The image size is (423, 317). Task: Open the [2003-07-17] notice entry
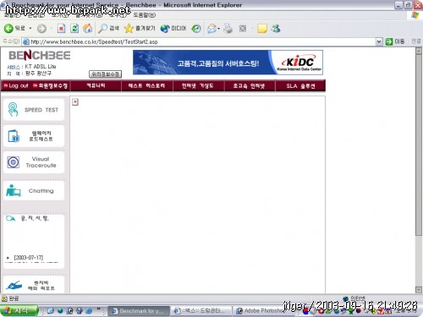(29, 258)
